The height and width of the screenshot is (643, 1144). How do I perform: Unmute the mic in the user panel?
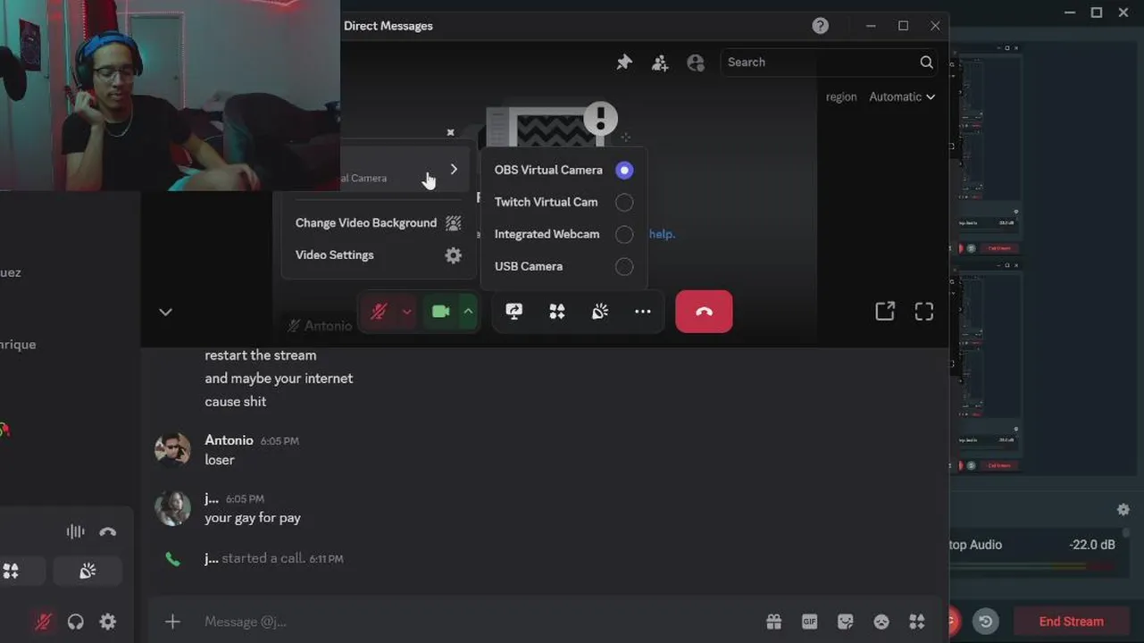[x=43, y=622]
